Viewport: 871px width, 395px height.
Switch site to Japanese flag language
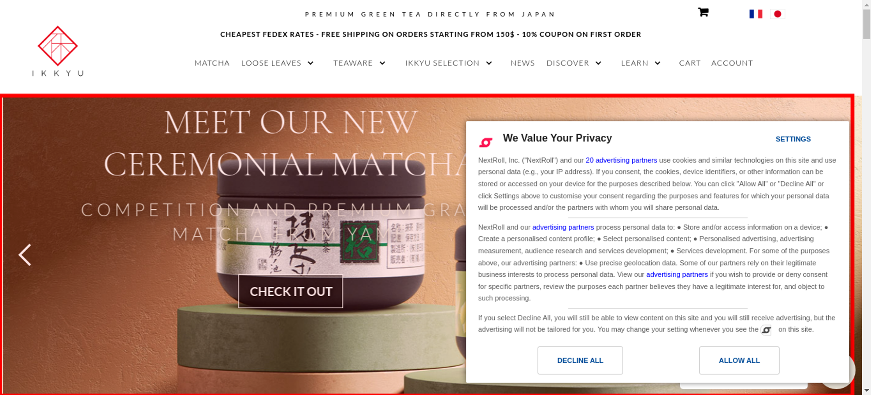tap(777, 14)
